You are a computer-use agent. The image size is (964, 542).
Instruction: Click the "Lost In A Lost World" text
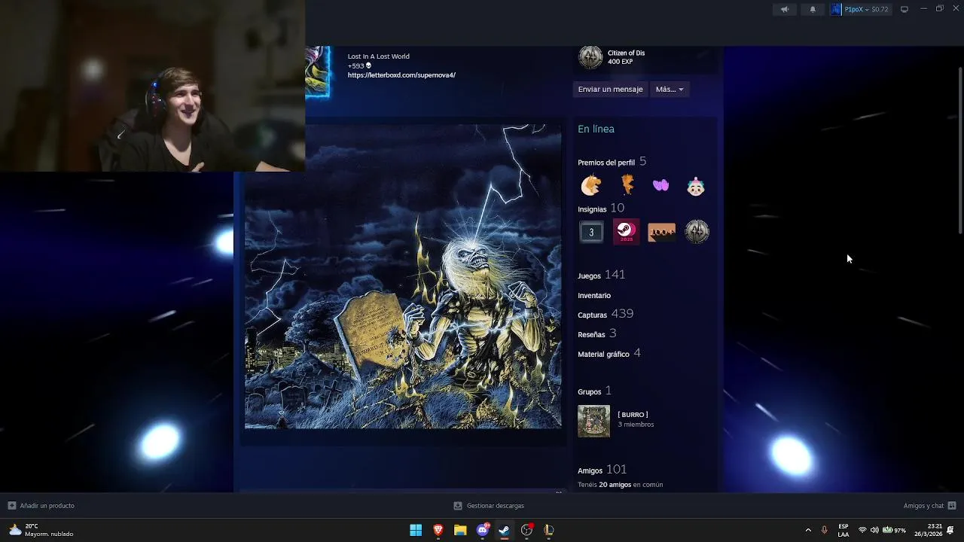[x=378, y=56]
